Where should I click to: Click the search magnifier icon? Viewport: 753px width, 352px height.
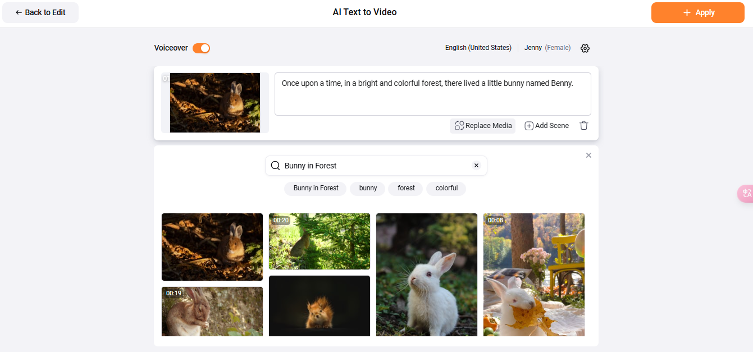275,166
